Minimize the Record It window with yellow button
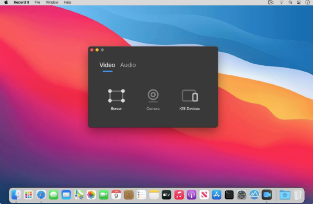This screenshot has height=204, width=313. click(x=97, y=50)
